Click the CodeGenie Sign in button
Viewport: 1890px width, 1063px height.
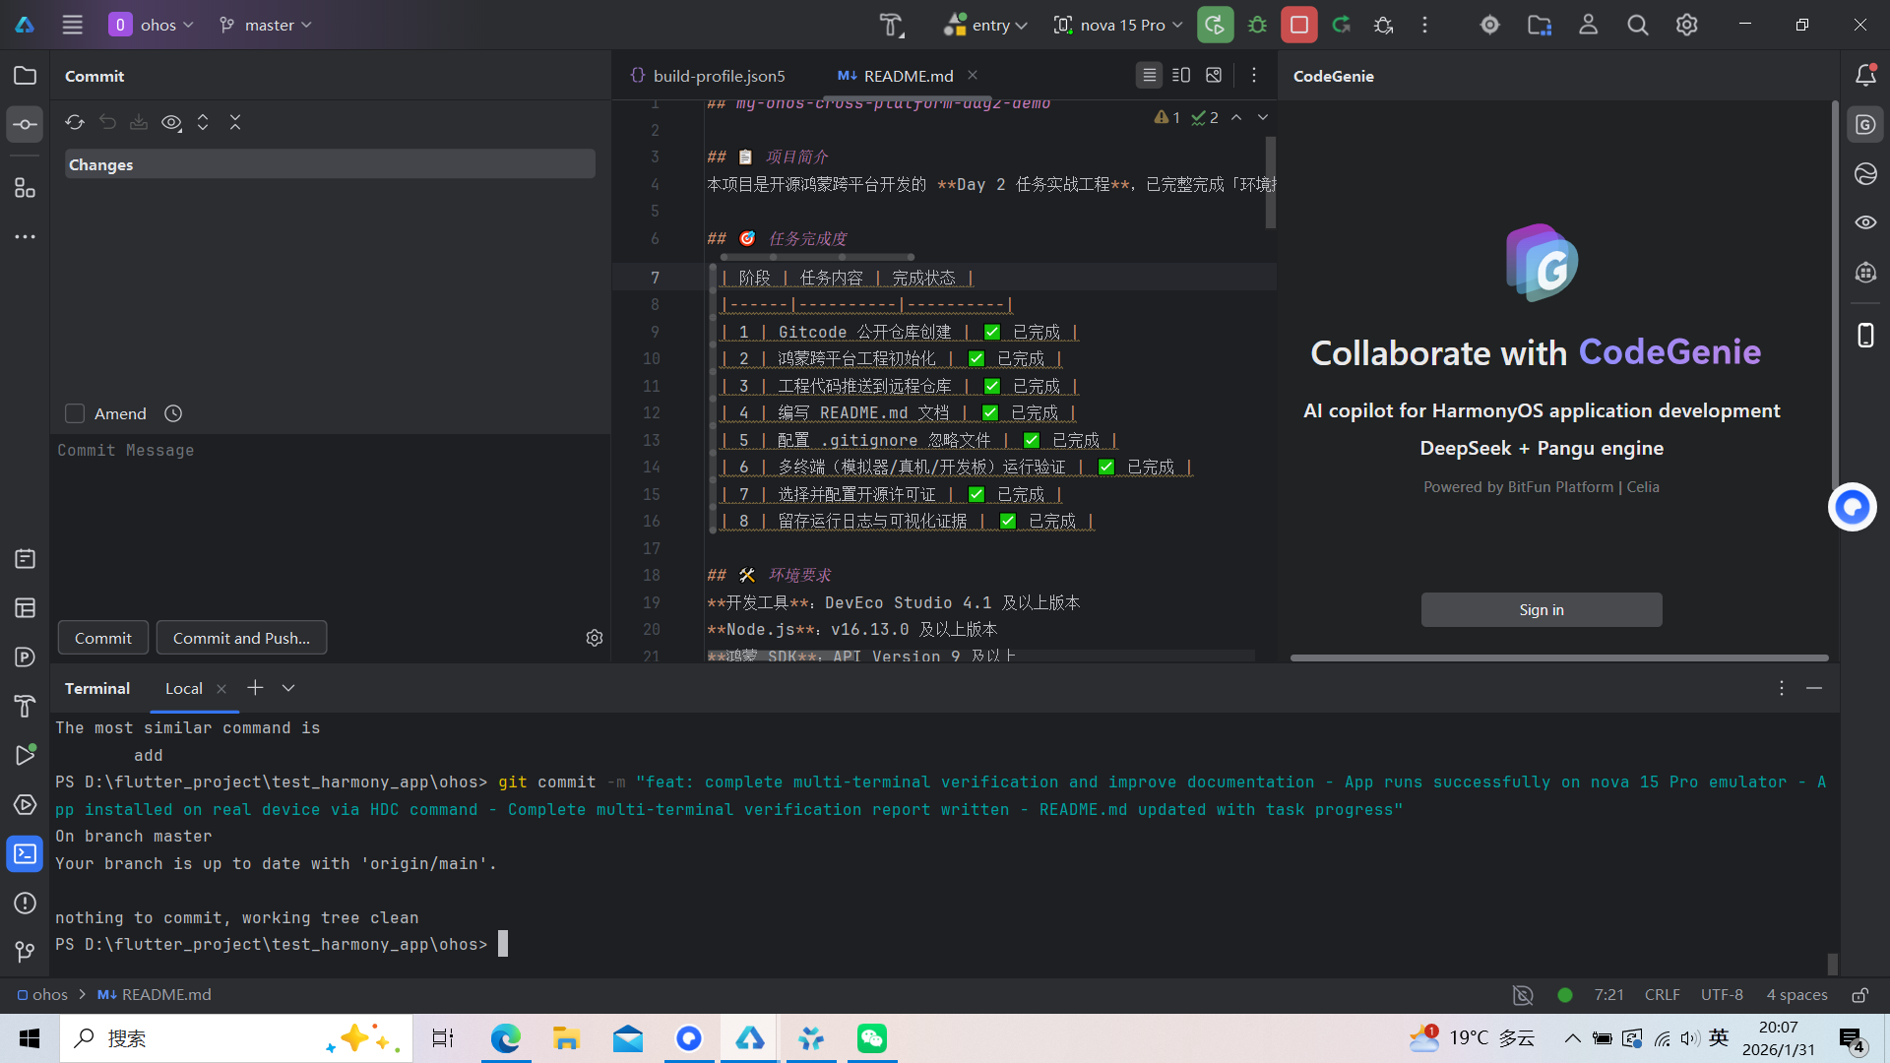pyautogui.click(x=1541, y=609)
